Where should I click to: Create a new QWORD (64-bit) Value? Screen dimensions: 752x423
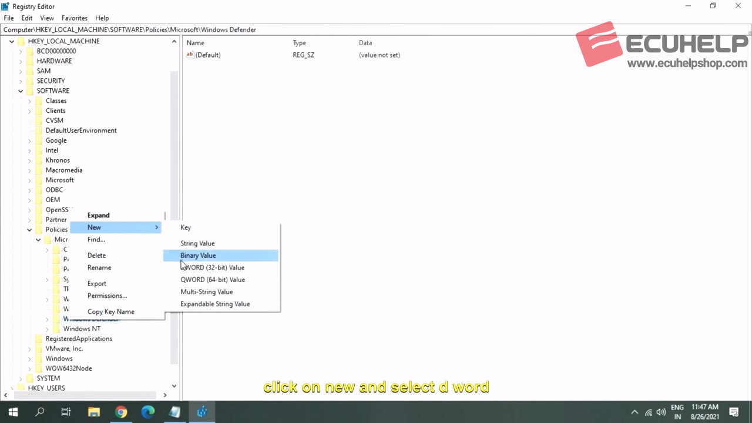[x=221, y=280]
